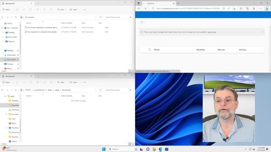
Task: Open Windows Start menu on taskbar
Action: [x=104, y=149]
